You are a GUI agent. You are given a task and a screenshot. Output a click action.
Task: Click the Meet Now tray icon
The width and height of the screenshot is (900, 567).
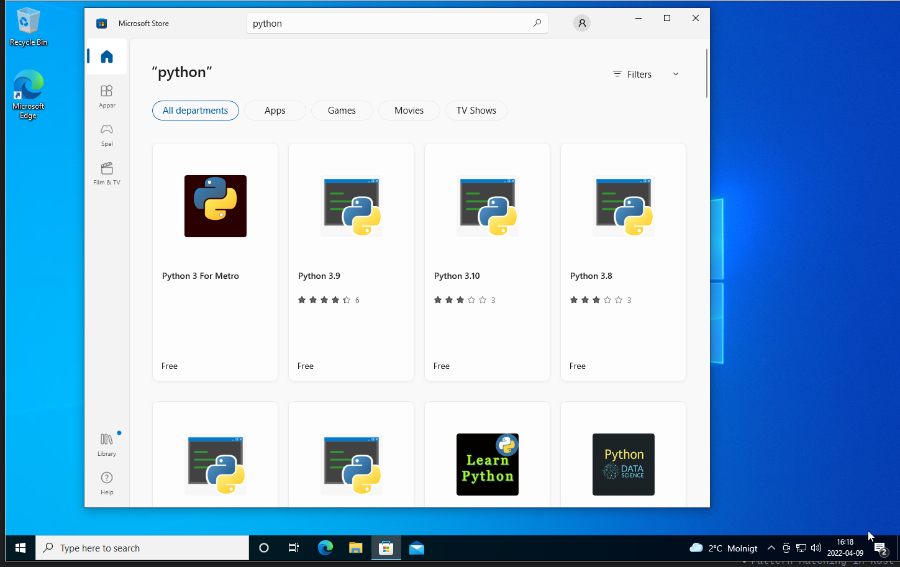pos(786,548)
